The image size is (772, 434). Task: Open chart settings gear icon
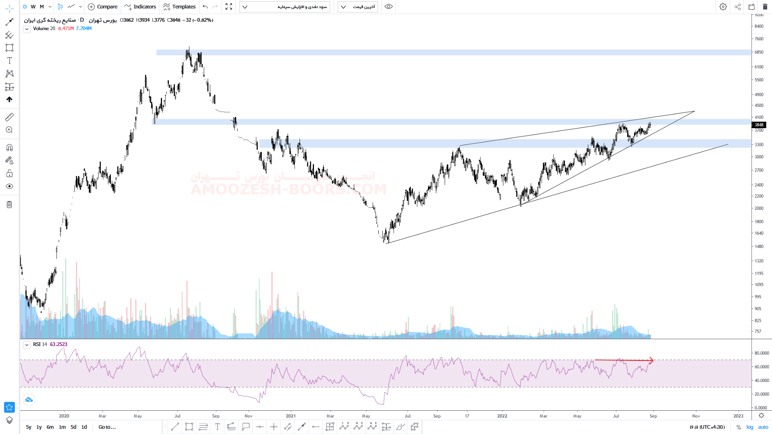point(723,7)
